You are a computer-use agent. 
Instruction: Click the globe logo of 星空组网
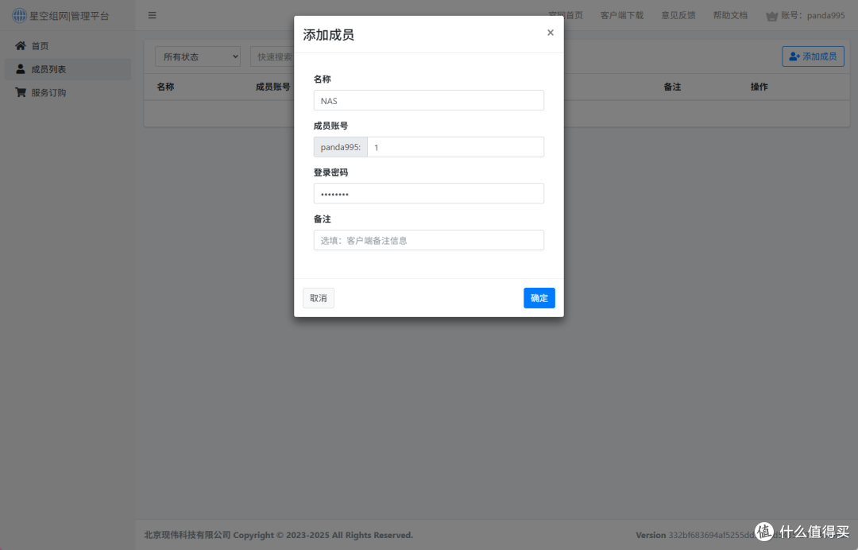pos(19,15)
